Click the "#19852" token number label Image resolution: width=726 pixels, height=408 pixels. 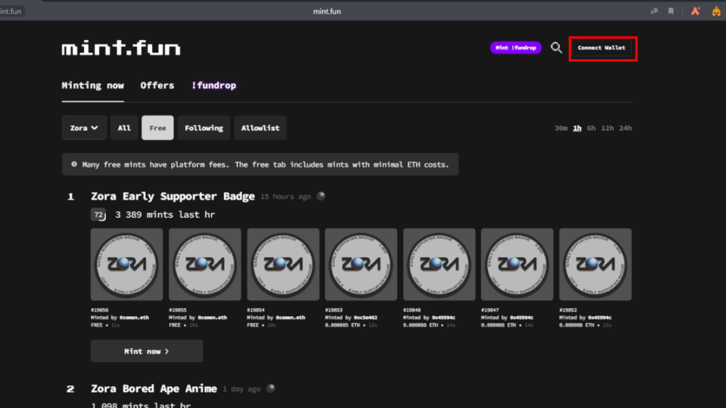pyautogui.click(x=568, y=310)
